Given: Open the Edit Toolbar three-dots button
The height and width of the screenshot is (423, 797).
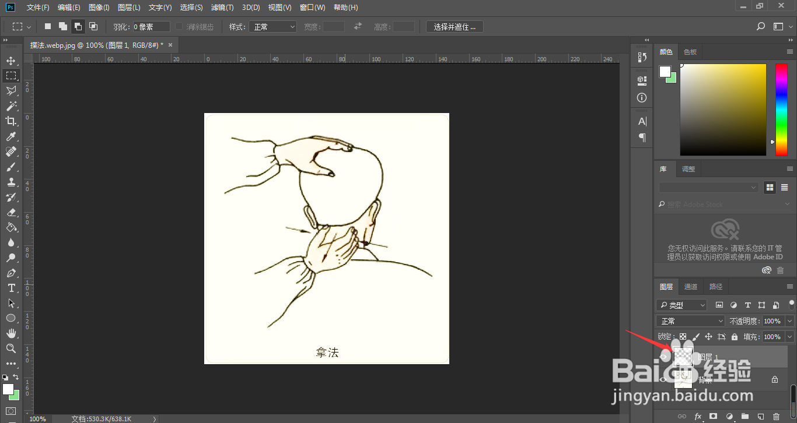Looking at the screenshot, I should tap(11, 364).
